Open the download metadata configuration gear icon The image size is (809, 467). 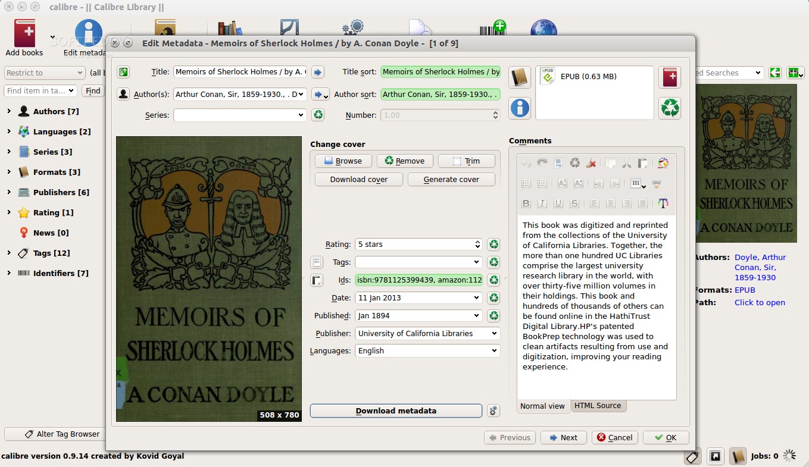(493, 410)
